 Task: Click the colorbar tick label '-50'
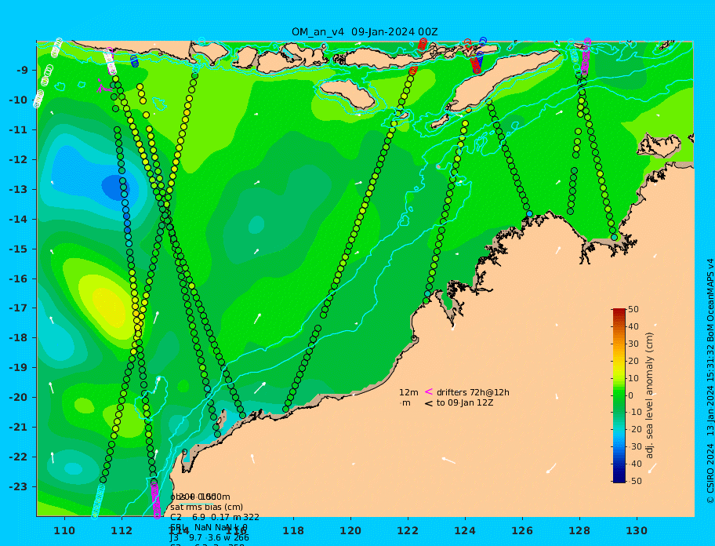tap(634, 481)
